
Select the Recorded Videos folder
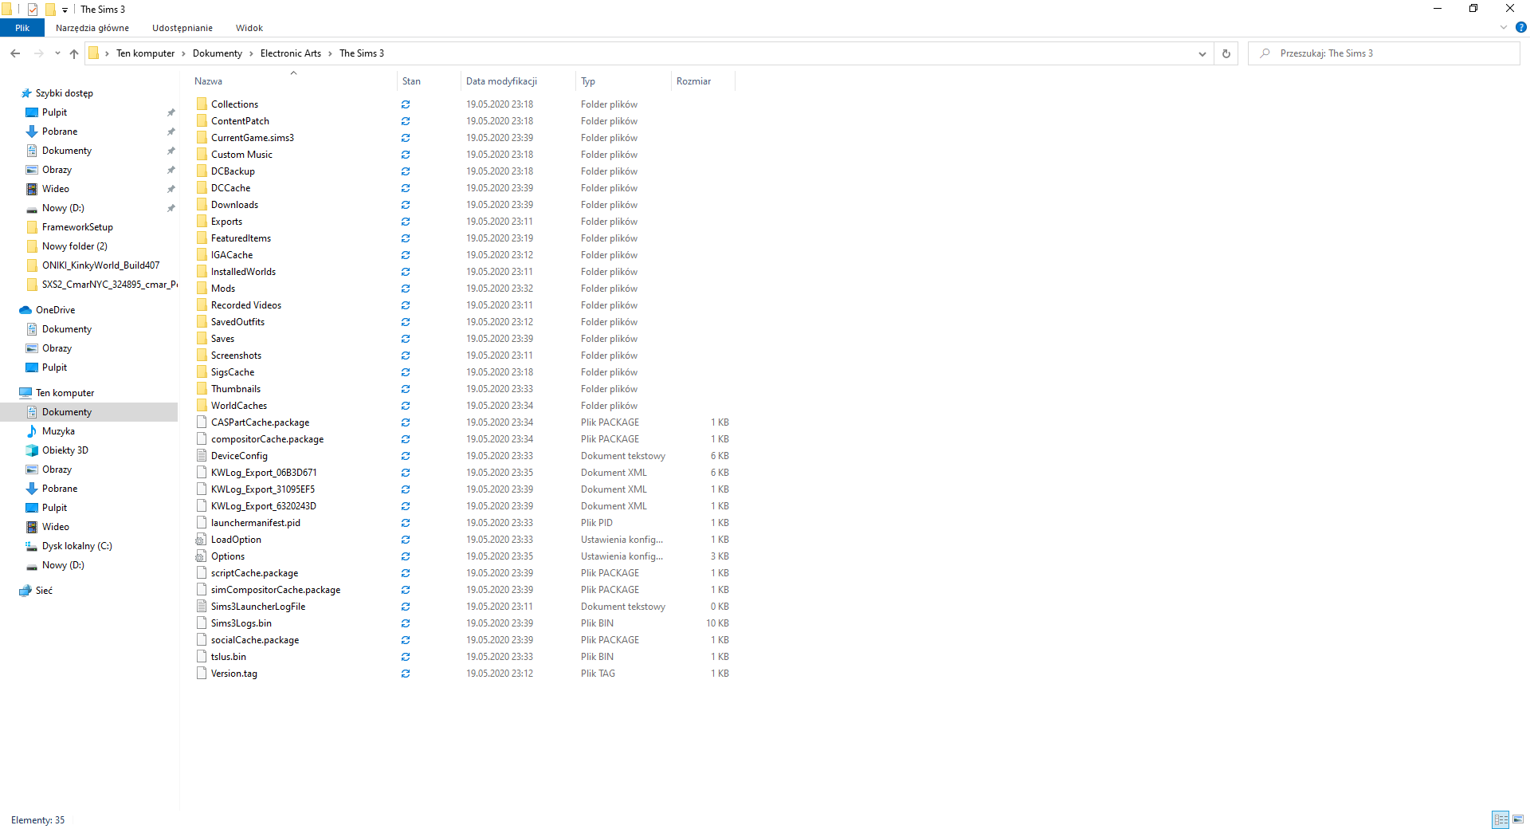coord(246,305)
